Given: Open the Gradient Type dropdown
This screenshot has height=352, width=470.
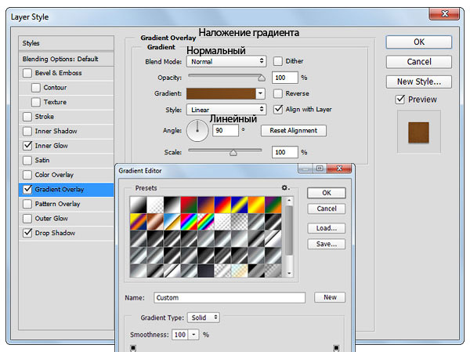Looking at the screenshot, I should (204, 318).
